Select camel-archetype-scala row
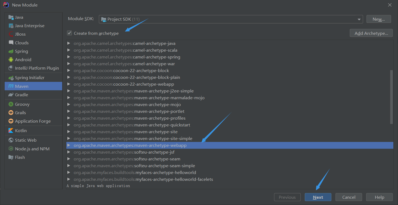Screen dimensions: 398x205 (x=230, y=50)
